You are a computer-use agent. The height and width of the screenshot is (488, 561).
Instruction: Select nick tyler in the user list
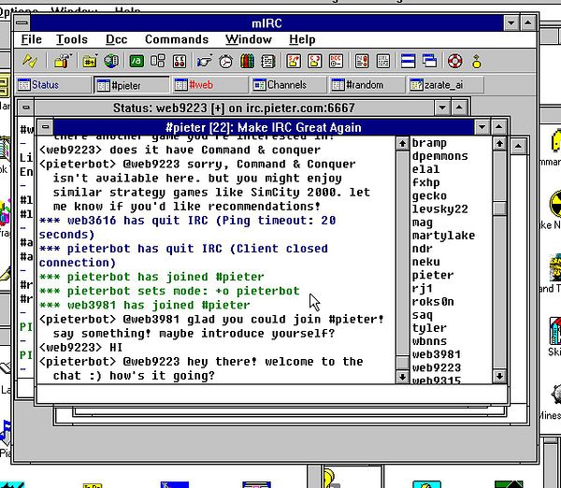click(x=429, y=328)
